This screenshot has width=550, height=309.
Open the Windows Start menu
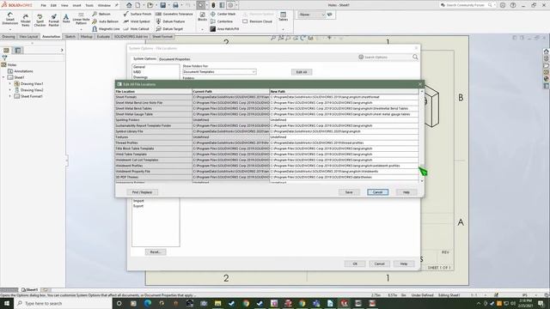[x=7, y=303]
